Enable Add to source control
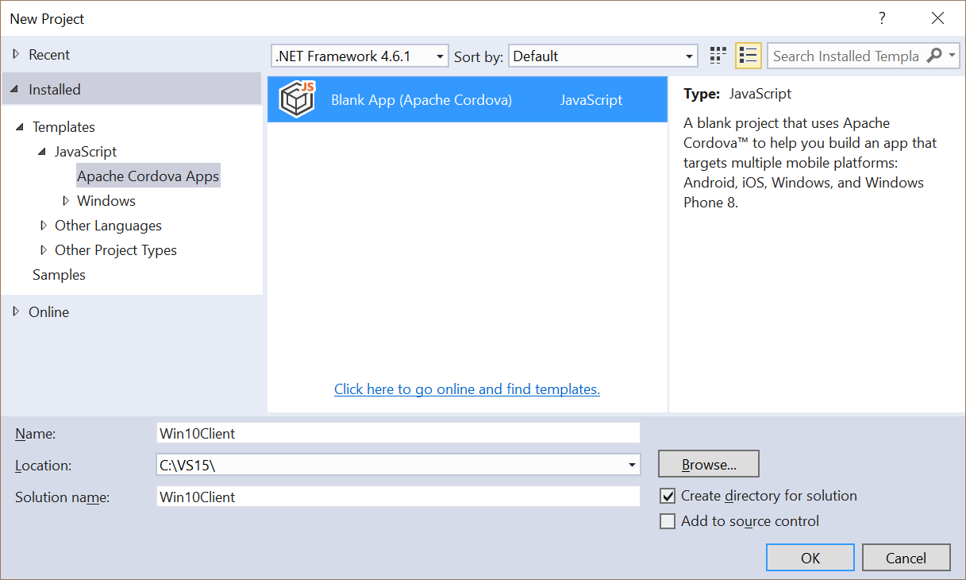Screen dimensions: 966x580 [x=668, y=520]
